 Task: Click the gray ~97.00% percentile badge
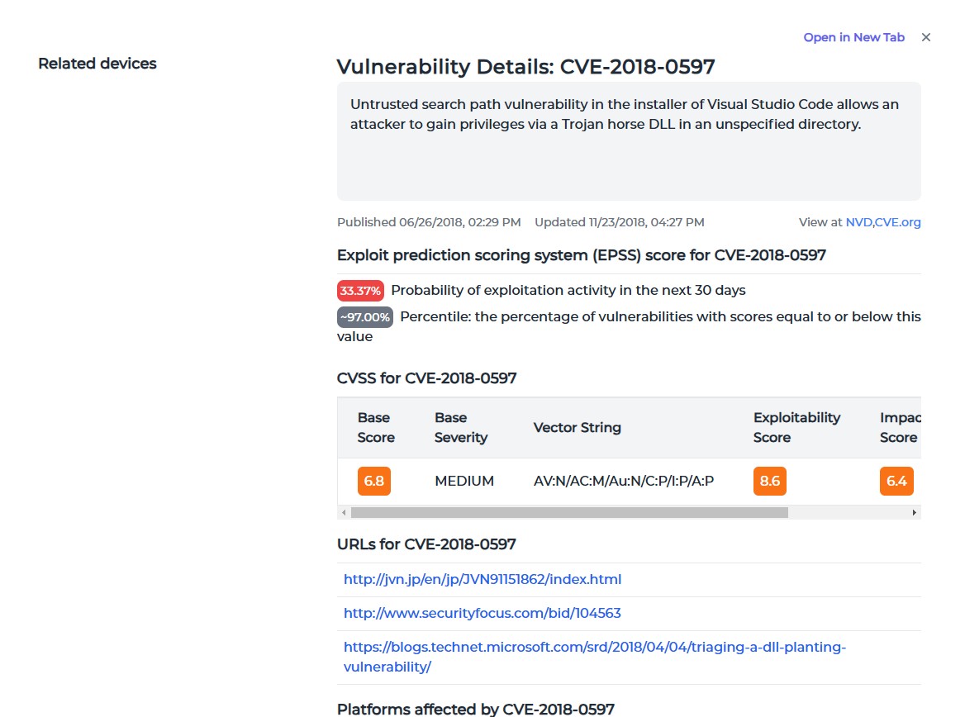(365, 317)
